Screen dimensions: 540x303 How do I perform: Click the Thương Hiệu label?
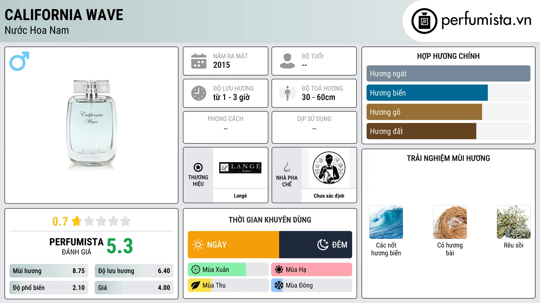pyautogui.click(x=198, y=181)
